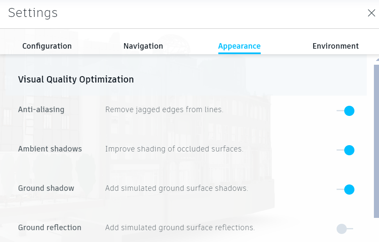Turn off the Ambient shadows switch

(346, 150)
